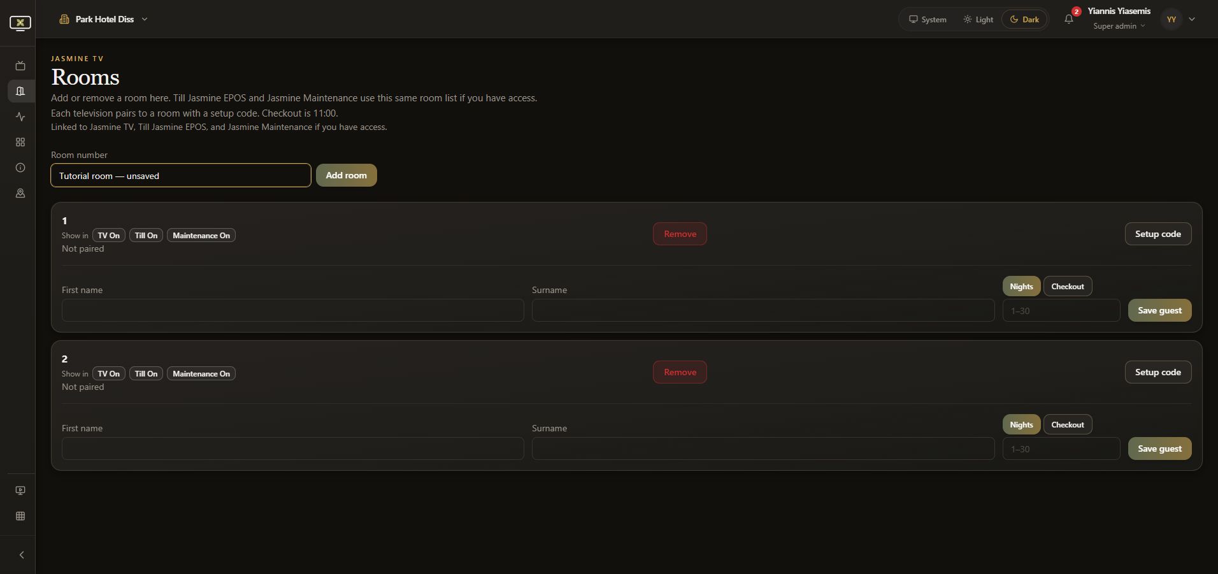
Task: Remove room 1
Action: [680, 234]
